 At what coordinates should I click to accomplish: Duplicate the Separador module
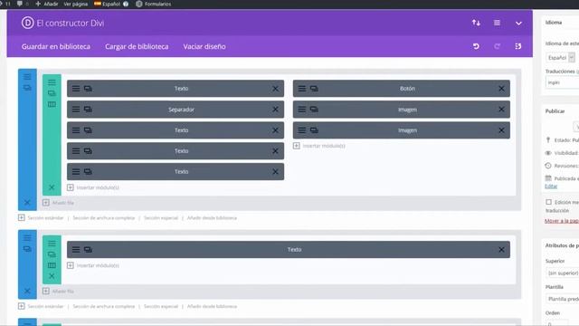[x=88, y=110]
